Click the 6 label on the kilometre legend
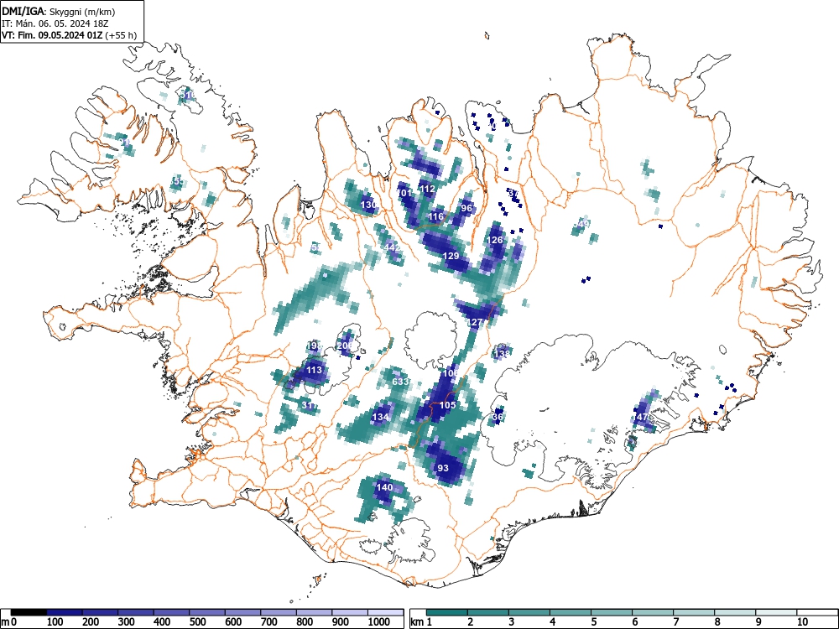839x629 pixels. point(635,621)
